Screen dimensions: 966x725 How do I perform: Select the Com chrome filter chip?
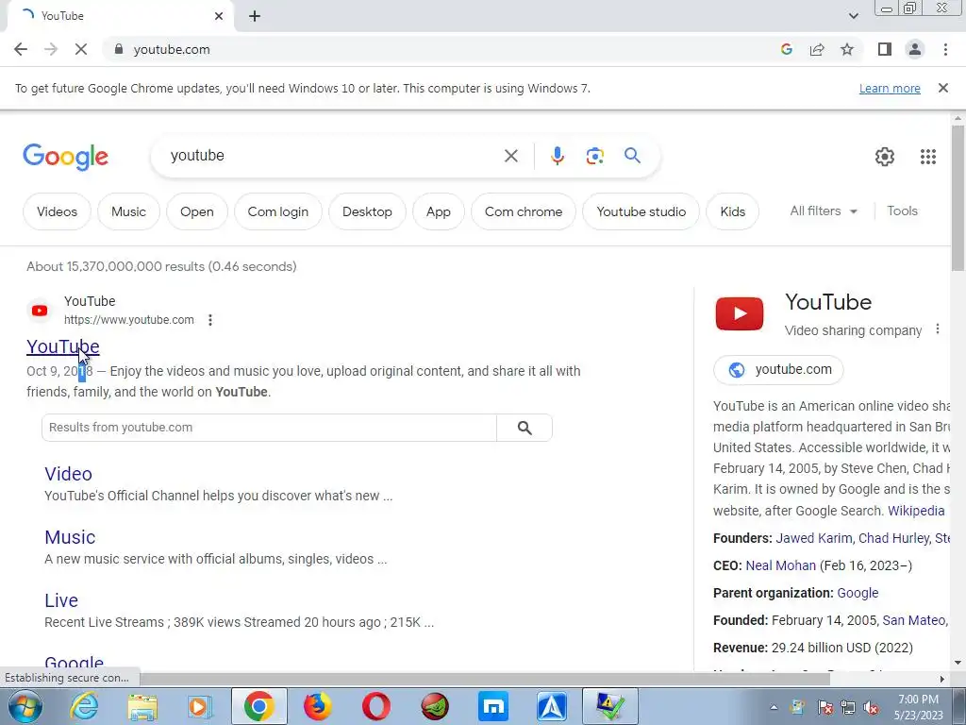click(524, 211)
